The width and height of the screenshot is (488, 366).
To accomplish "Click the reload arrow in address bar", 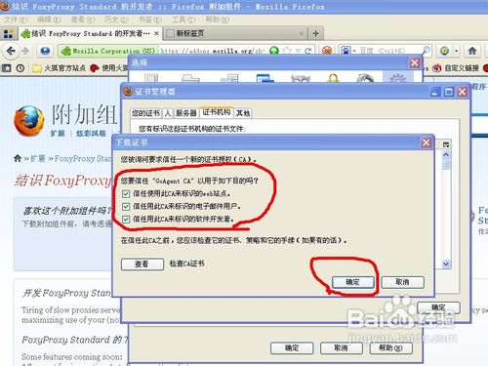I will [x=308, y=51].
